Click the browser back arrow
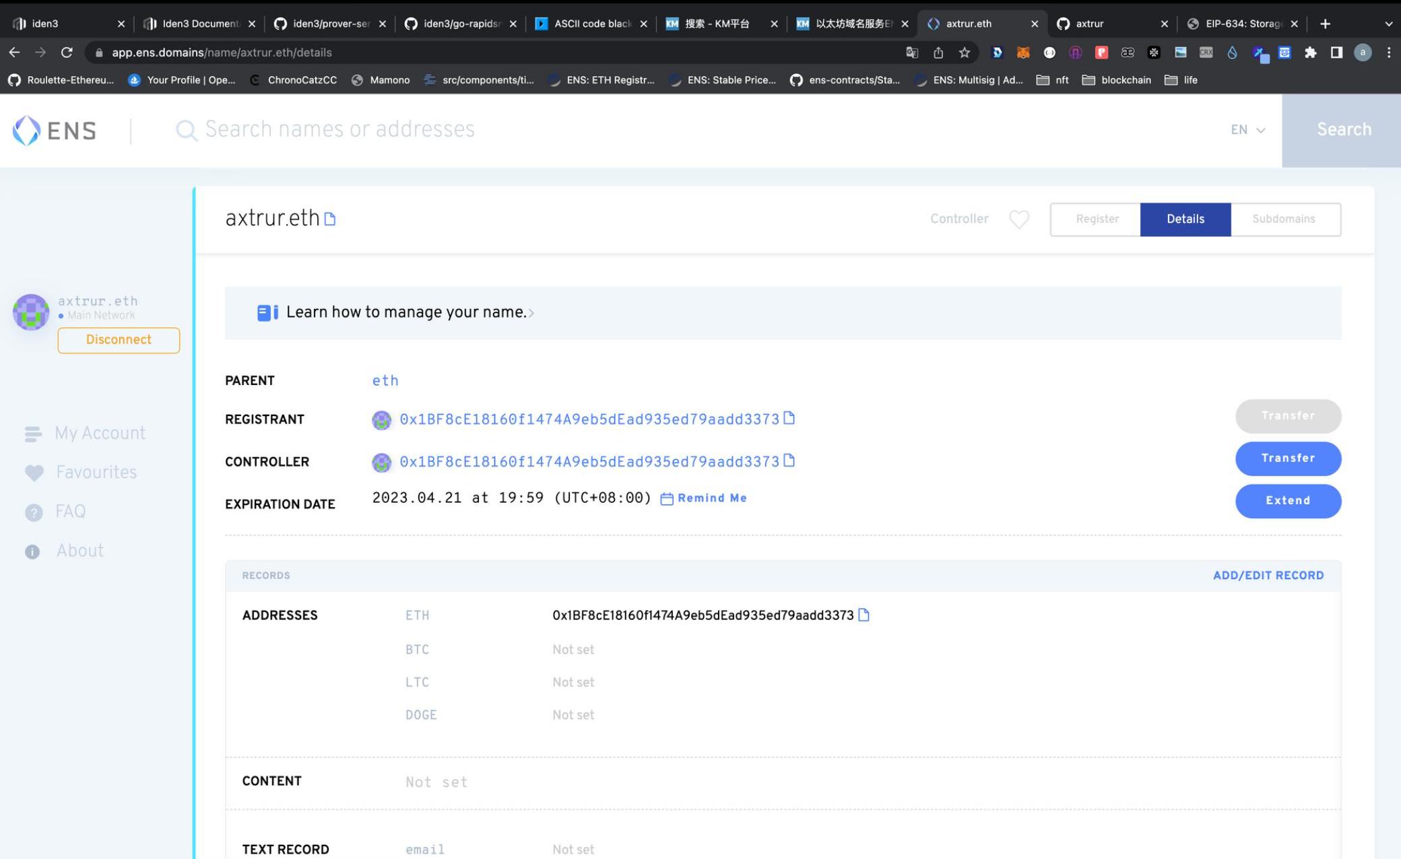Viewport: 1401px width, 859px height. pyautogui.click(x=14, y=53)
